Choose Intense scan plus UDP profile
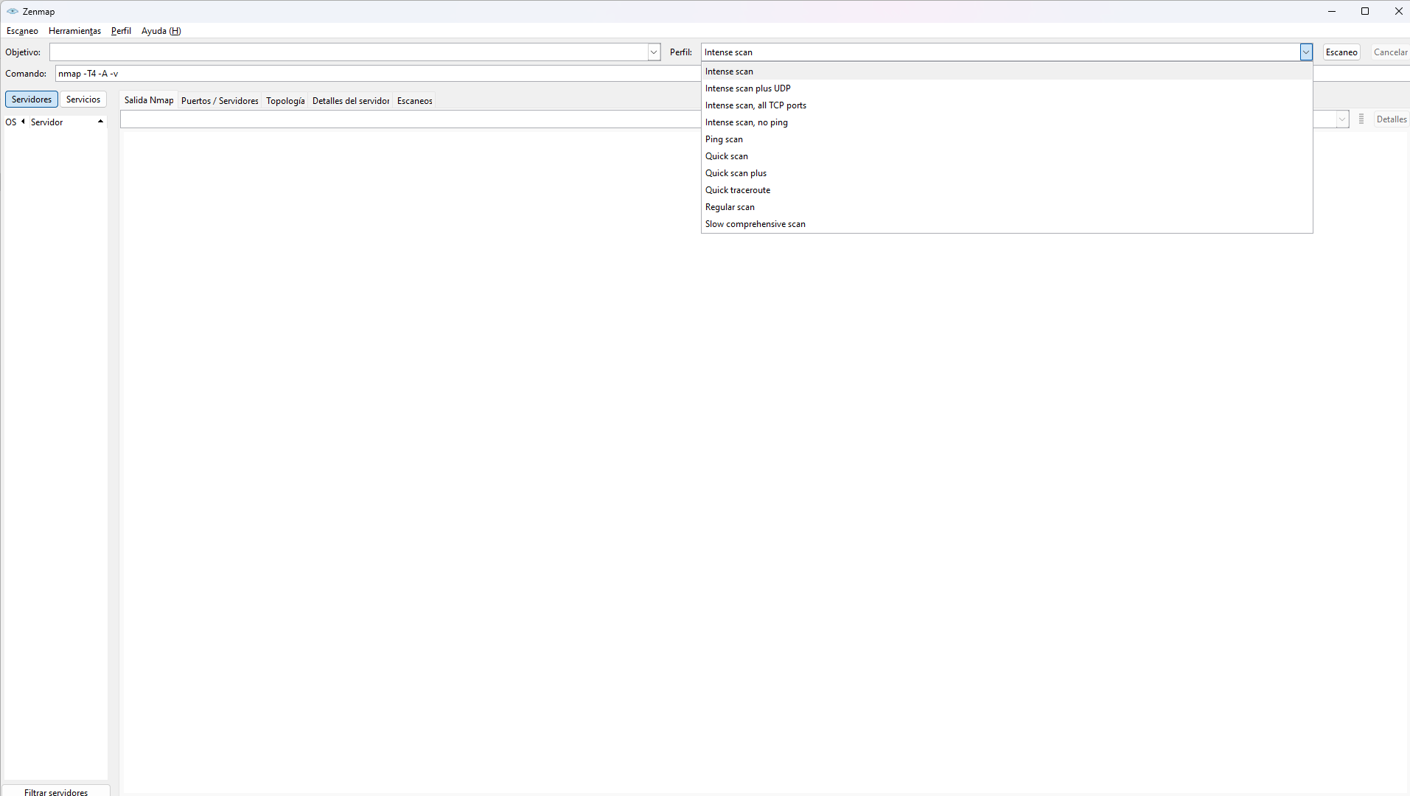 [x=1007, y=88]
